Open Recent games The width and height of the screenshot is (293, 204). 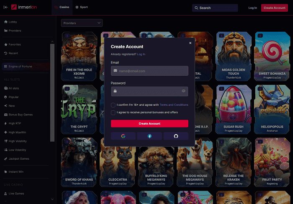(x=11, y=53)
